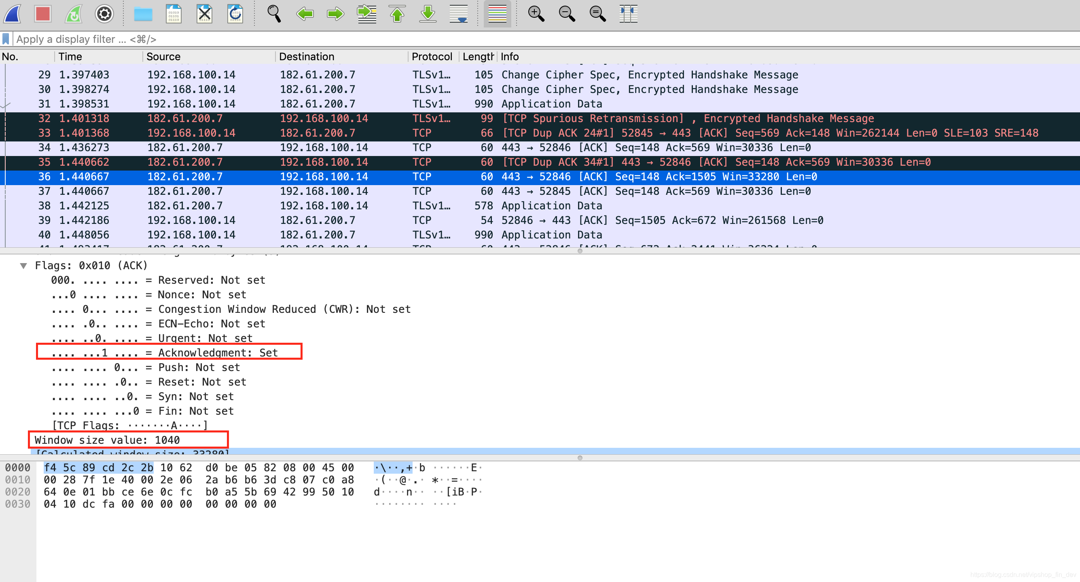Collapse the Flags: 0x010 (ACK) tree

pos(24,266)
